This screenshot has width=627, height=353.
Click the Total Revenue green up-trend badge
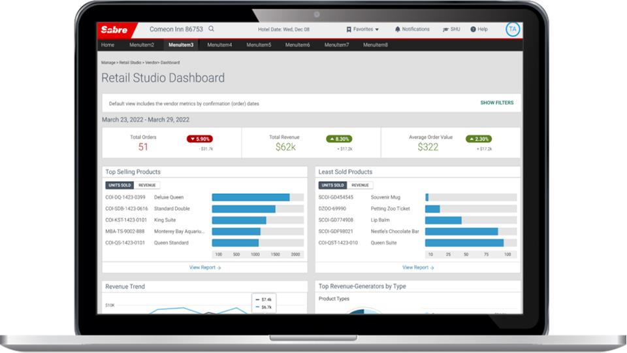tap(339, 139)
